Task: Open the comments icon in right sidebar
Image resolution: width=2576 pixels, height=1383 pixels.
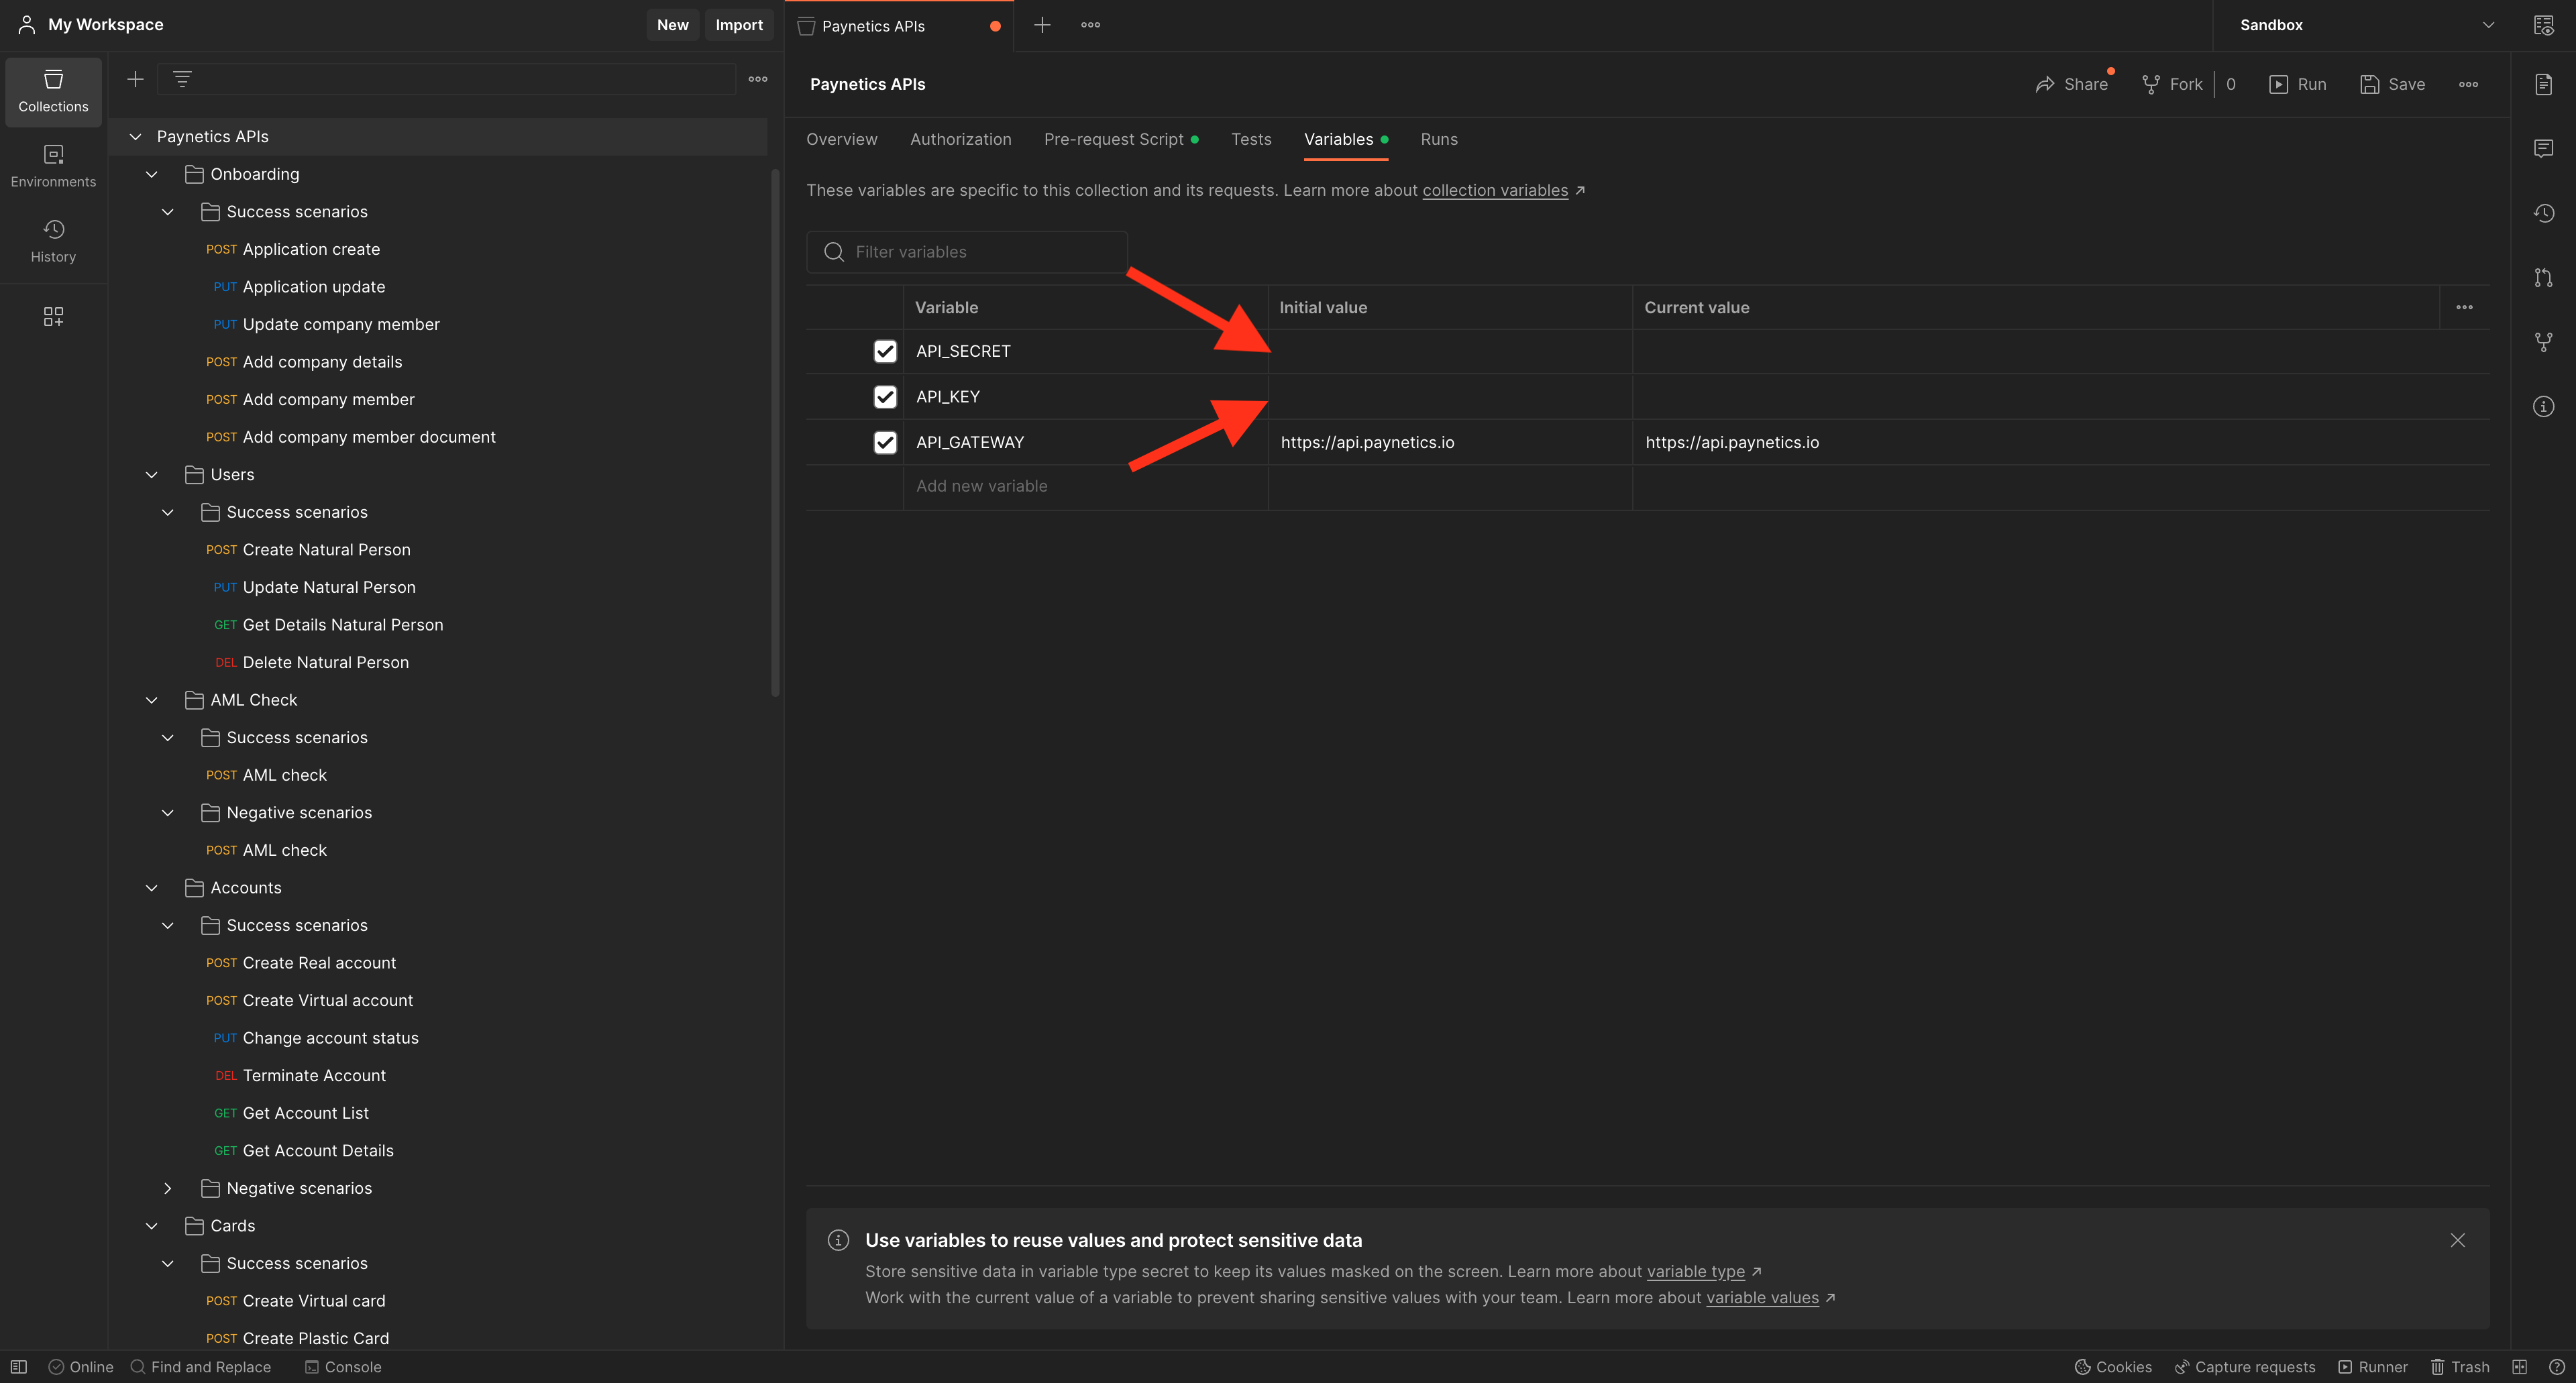Action: point(2543,148)
